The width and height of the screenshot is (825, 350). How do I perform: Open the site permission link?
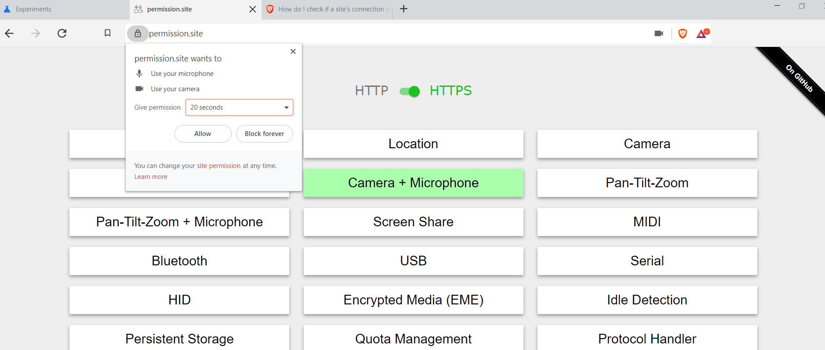point(218,166)
